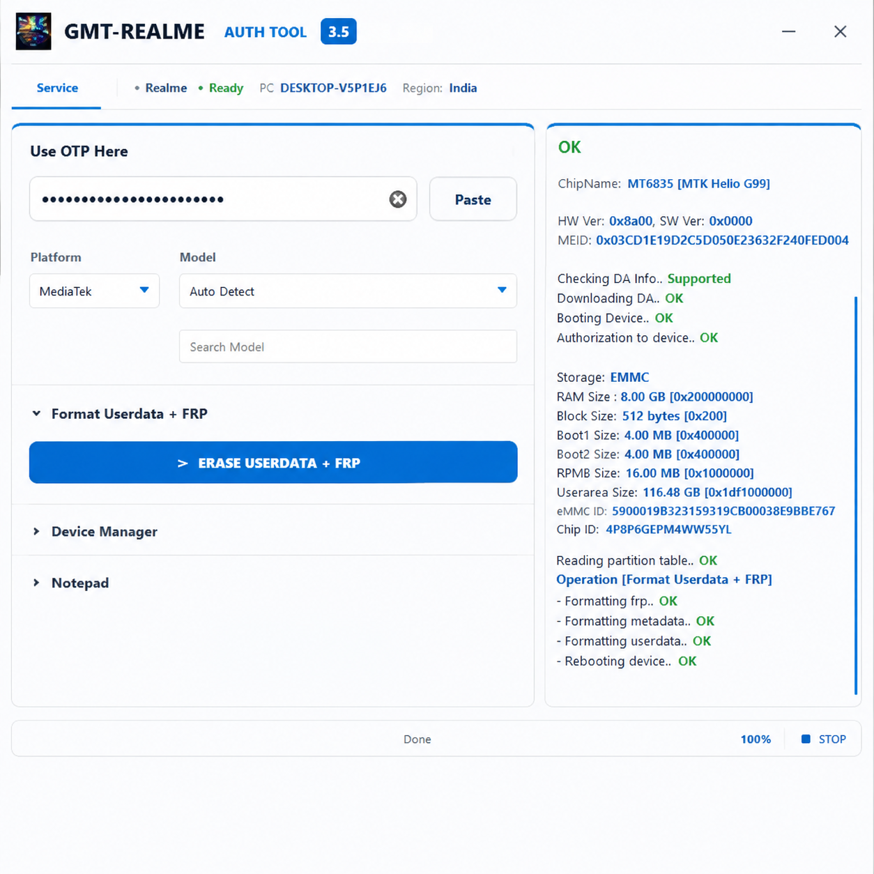Click the India region label
874x874 pixels.
pos(463,88)
